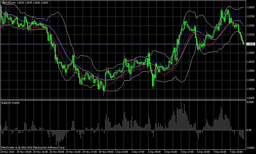
Task: Click the "24 Nov 2010" date label
Action: point(7,152)
